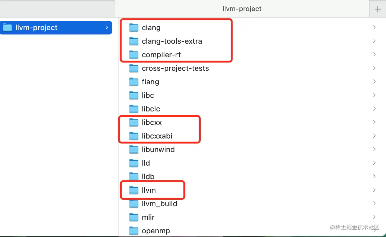
Task: Expand the llvm-project sidebar chevron
Action: click(x=106, y=28)
